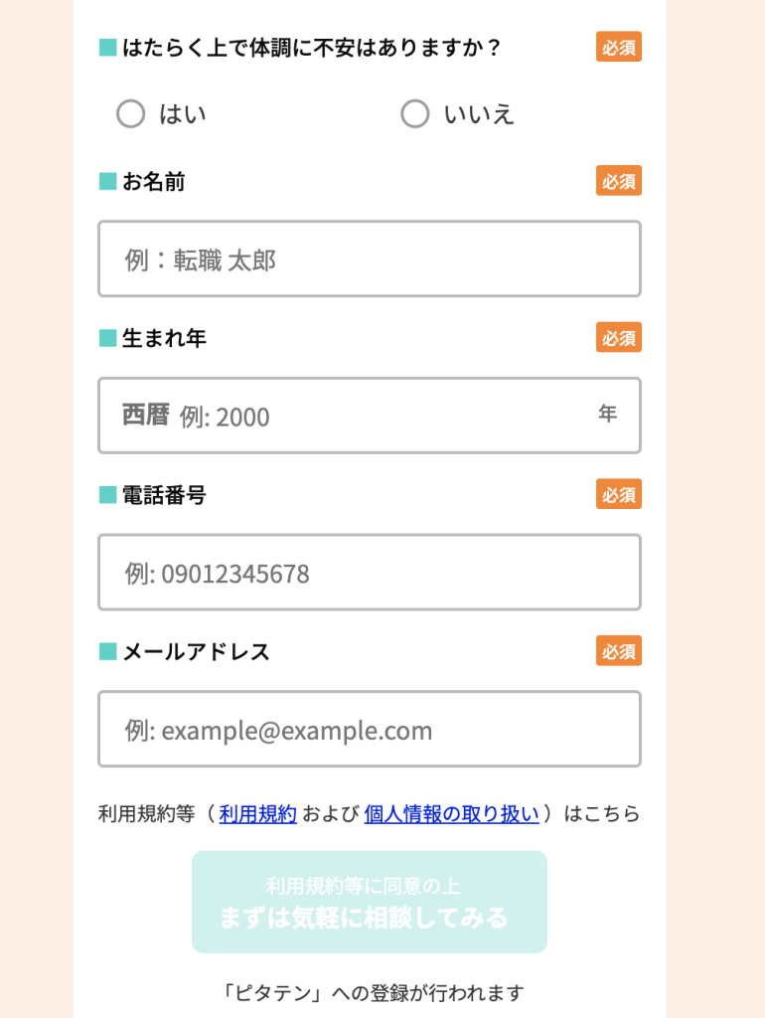The height and width of the screenshot is (1018, 765).
Task: Open the 利用規約 link
Action: (x=258, y=814)
